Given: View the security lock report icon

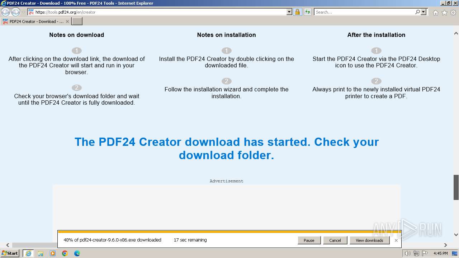Looking at the screenshot, I should (x=297, y=12).
